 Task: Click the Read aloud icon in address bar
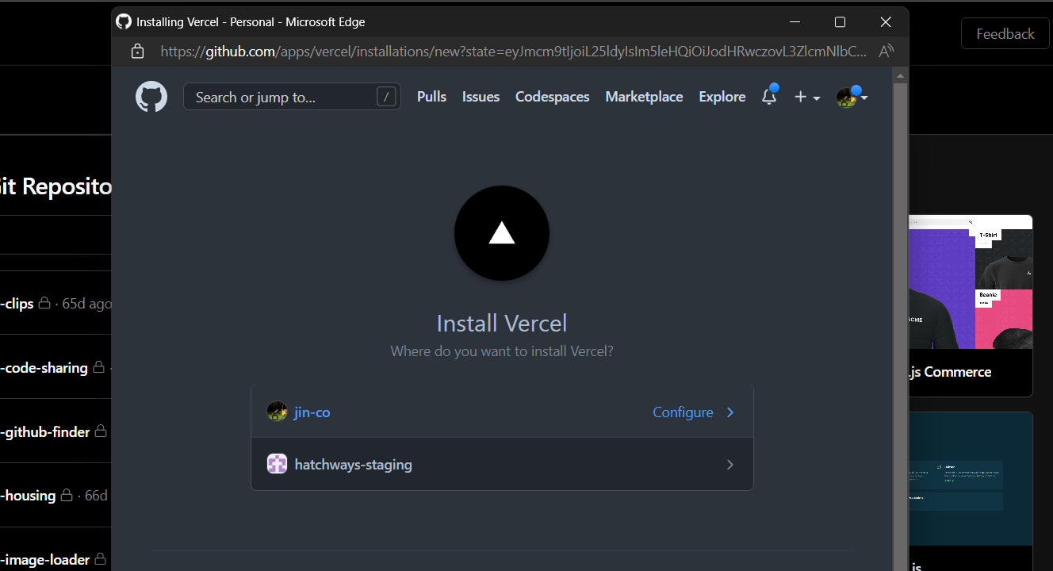click(x=886, y=52)
